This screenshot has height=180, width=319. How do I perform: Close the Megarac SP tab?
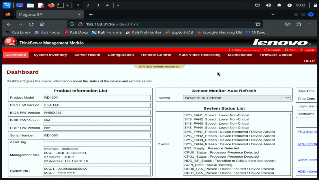[79, 14]
